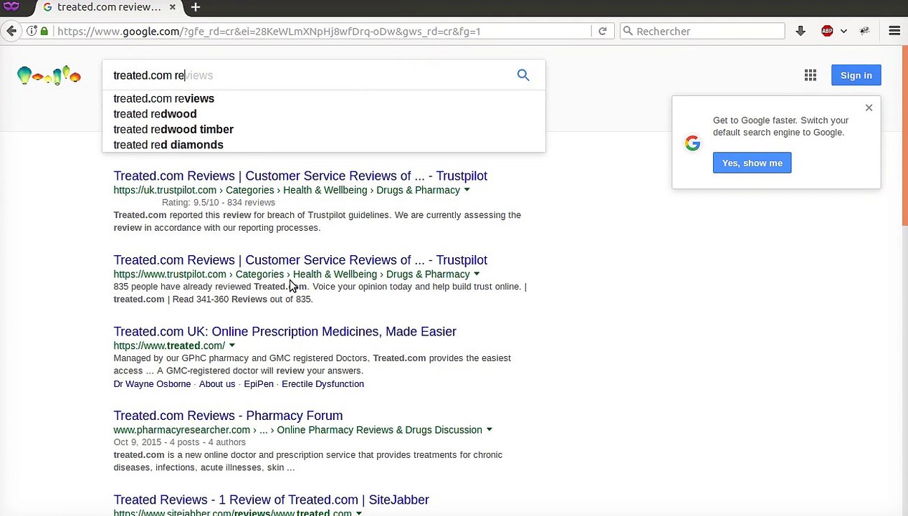The width and height of the screenshot is (908, 516).
Task: Dismiss the Google promo with X
Action: tap(869, 108)
